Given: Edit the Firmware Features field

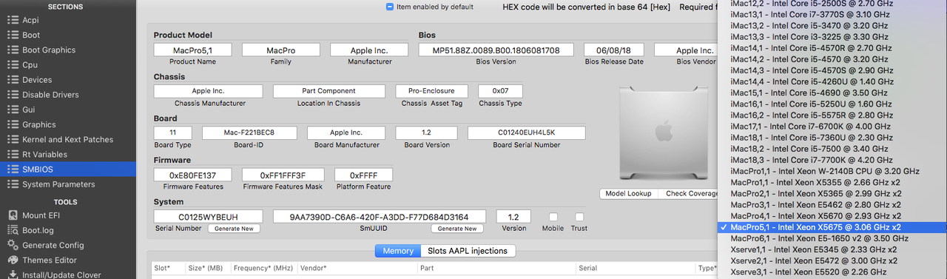Looking at the screenshot, I should pos(192,175).
